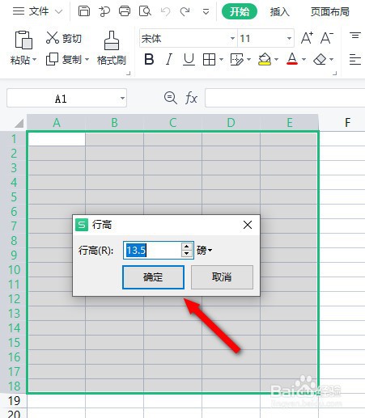Image resolution: width=365 pixels, height=418 pixels.
Task: Click the draw border table icon
Action: [236, 59]
